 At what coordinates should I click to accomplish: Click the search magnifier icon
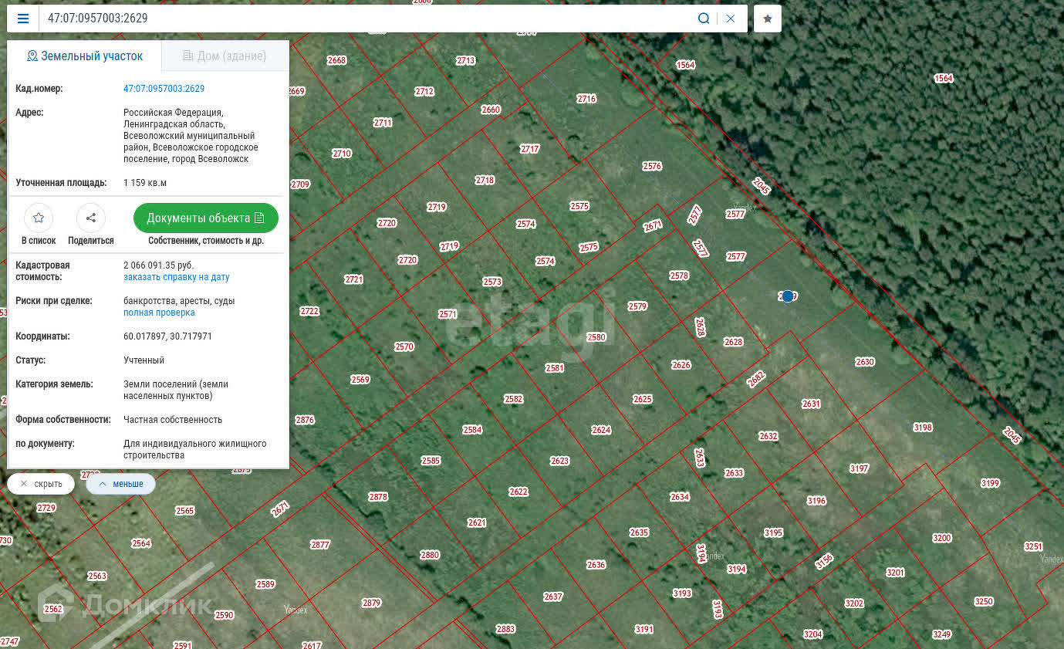(704, 19)
